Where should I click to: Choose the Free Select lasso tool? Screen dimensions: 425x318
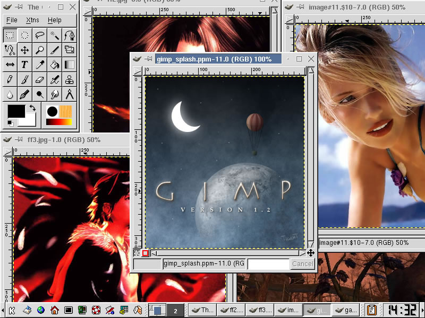[39, 36]
